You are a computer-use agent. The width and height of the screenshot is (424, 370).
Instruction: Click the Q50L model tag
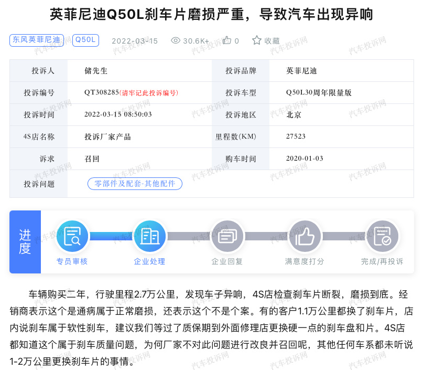tap(86, 40)
